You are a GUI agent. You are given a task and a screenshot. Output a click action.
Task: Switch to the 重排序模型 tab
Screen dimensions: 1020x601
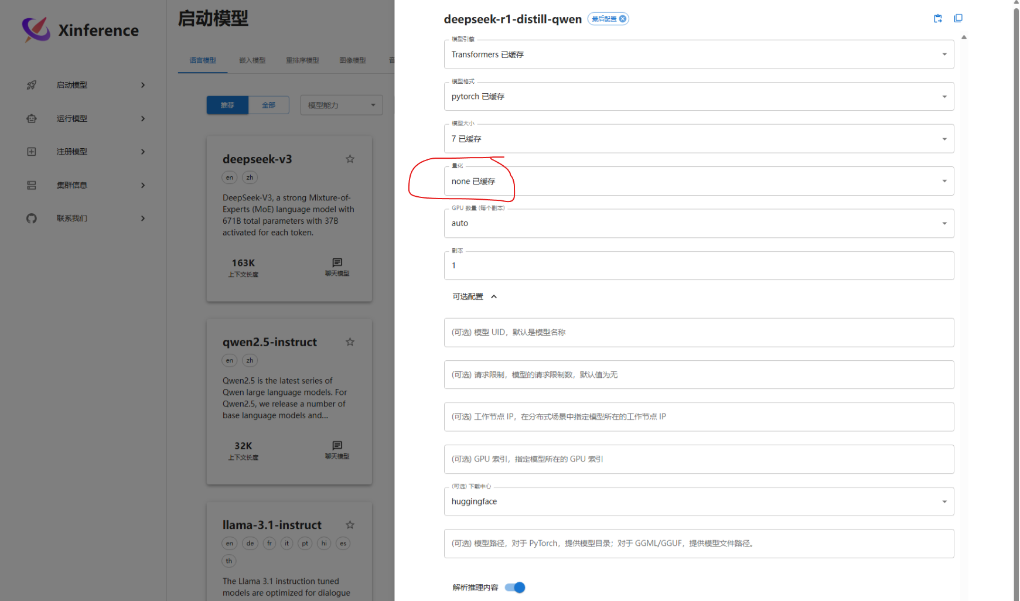pos(302,60)
